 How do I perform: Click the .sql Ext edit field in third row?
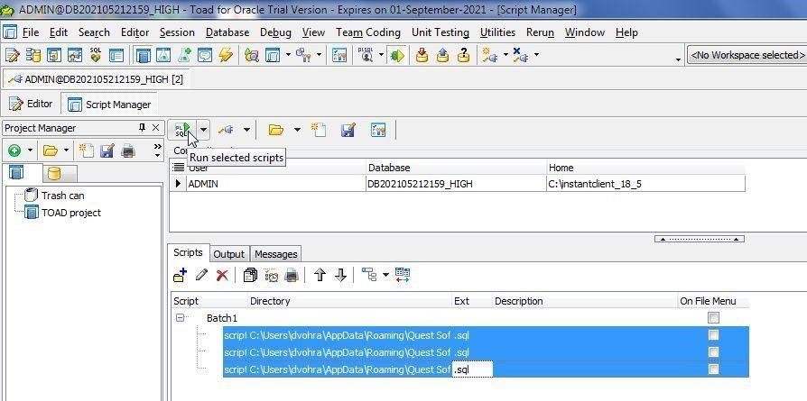[472, 369]
